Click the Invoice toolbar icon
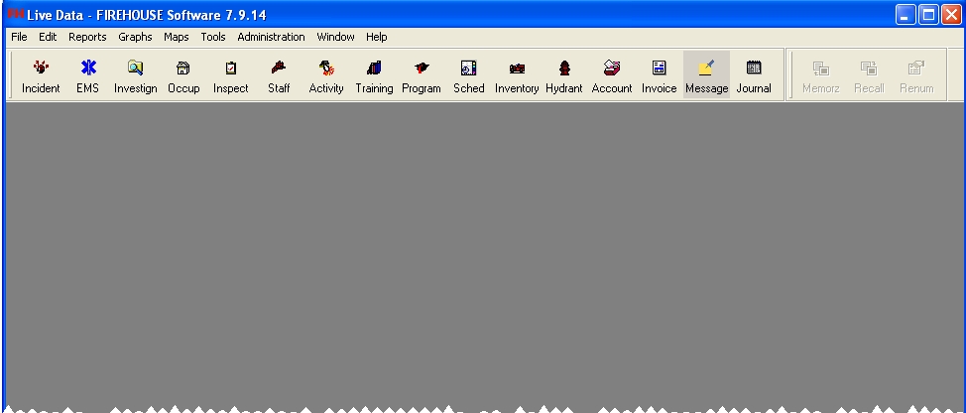Screen dimensions: 966x413 coord(660,75)
